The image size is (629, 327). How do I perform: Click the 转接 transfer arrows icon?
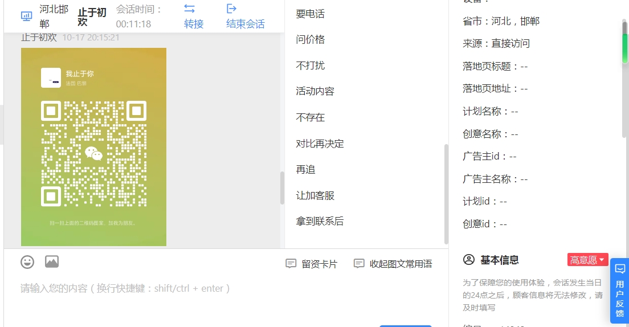pos(189,9)
